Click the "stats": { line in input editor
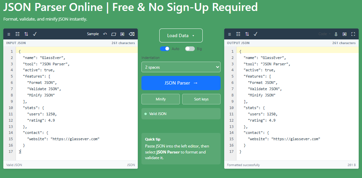362x178 pixels. (33, 108)
